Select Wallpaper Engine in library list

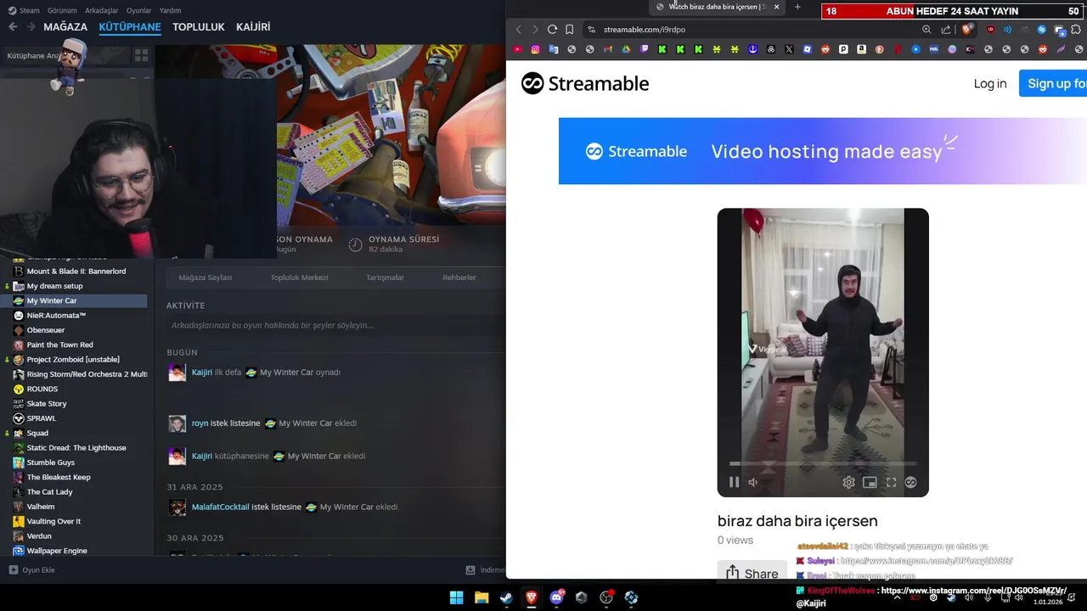(74, 551)
